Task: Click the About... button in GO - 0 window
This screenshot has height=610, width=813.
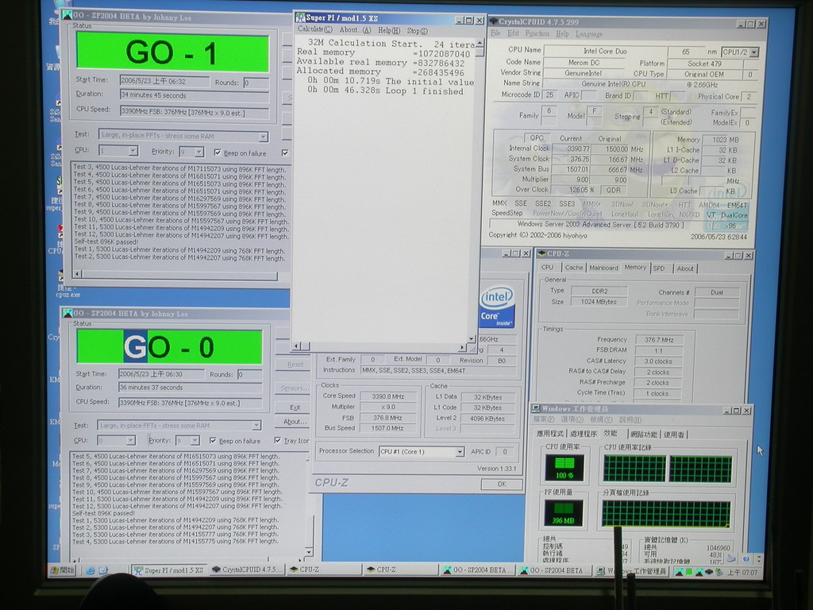Action: pyautogui.click(x=295, y=422)
